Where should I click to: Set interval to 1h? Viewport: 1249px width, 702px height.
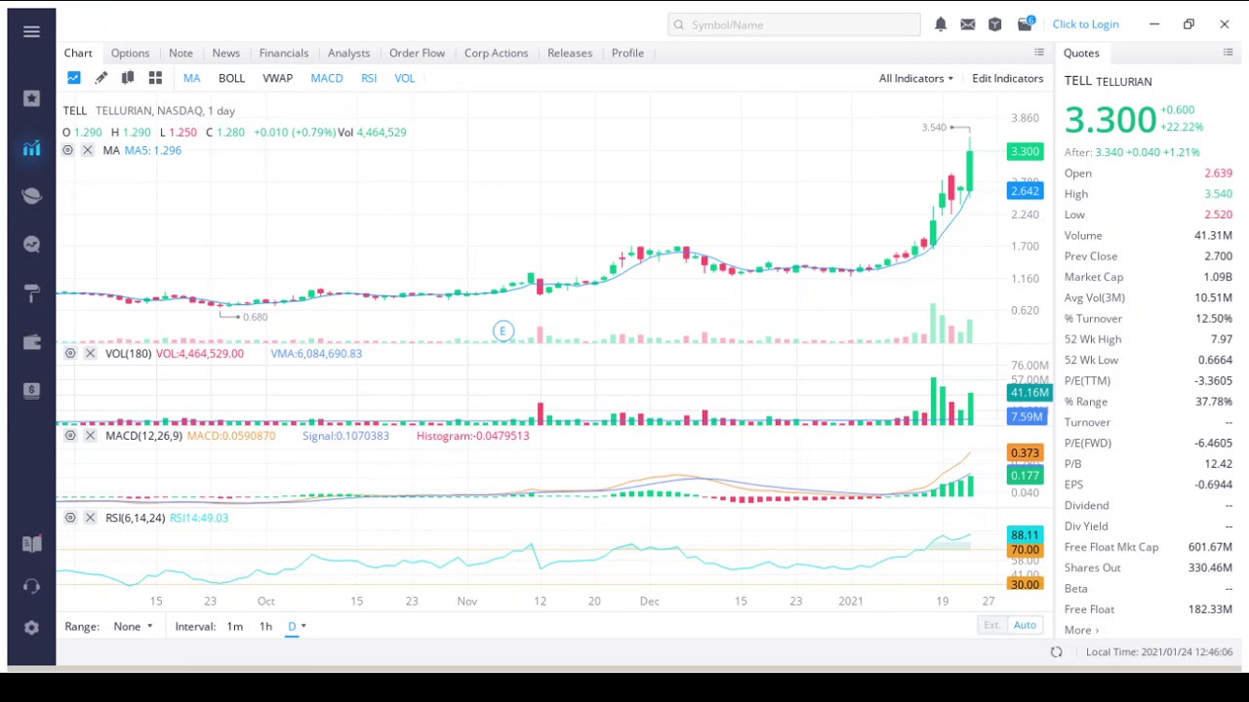(x=265, y=626)
